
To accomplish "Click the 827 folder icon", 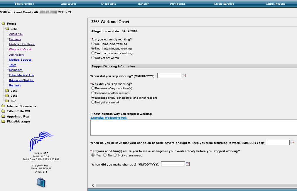I will pyautogui.click(x=7, y=101).
